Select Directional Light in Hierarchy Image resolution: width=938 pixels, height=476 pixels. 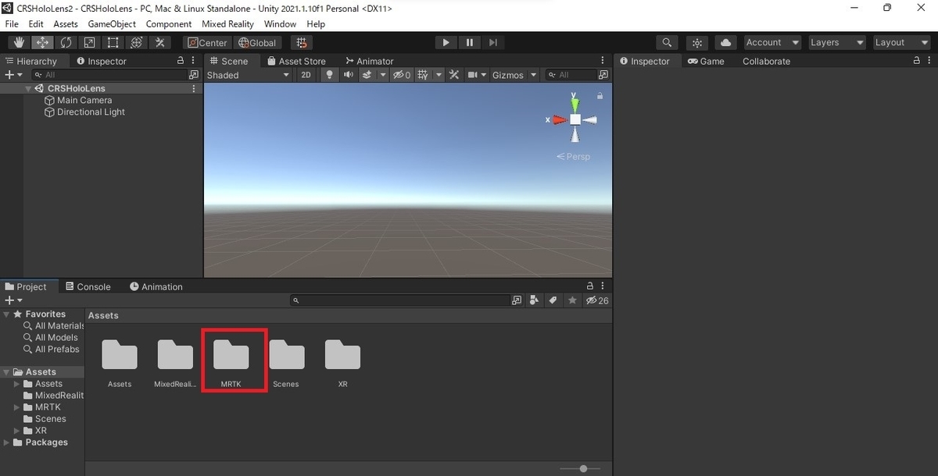(x=91, y=112)
